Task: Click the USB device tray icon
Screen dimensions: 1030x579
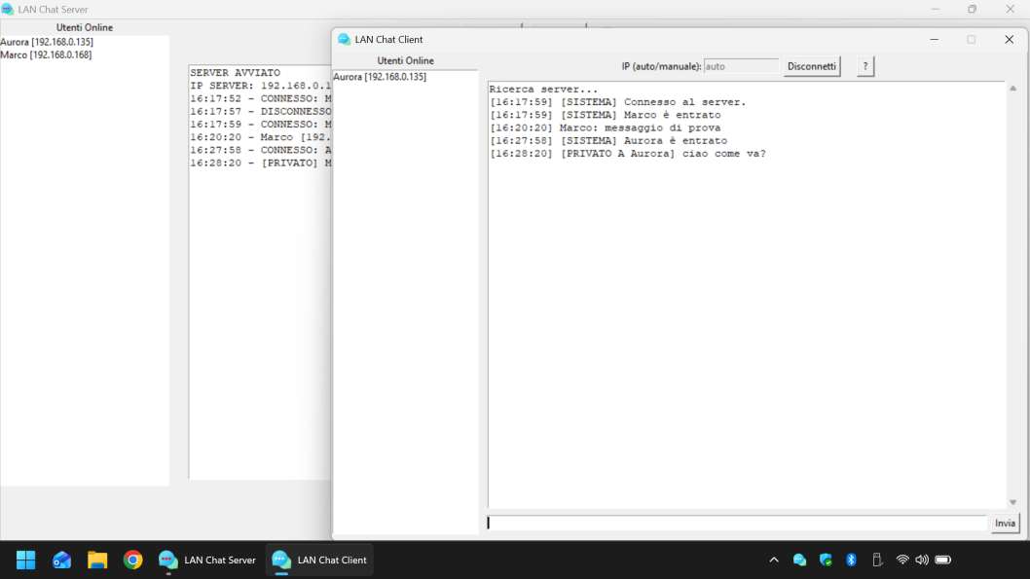Action: (x=877, y=560)
